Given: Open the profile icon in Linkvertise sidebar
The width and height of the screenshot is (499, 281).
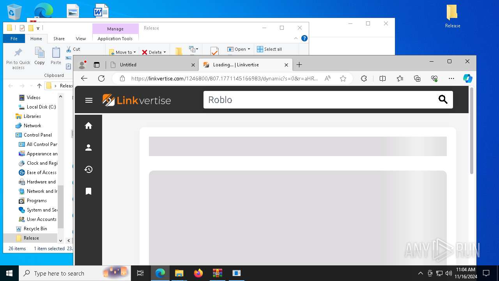Looking at the screenshot, I should coord(88,148).
